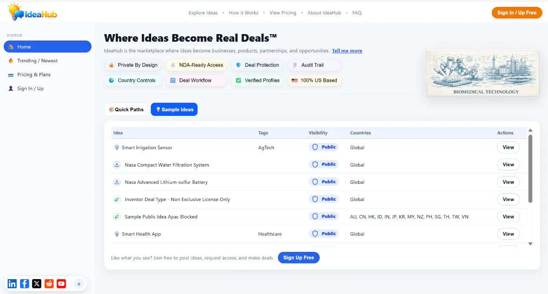Click the Smart Irrigation Sensor lightbulb icon
The width and height of the screenshot is (548, 294).
pos(117,147)
